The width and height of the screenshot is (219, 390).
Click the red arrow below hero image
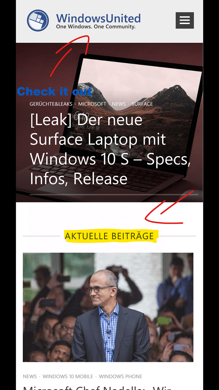pos(169,207)
